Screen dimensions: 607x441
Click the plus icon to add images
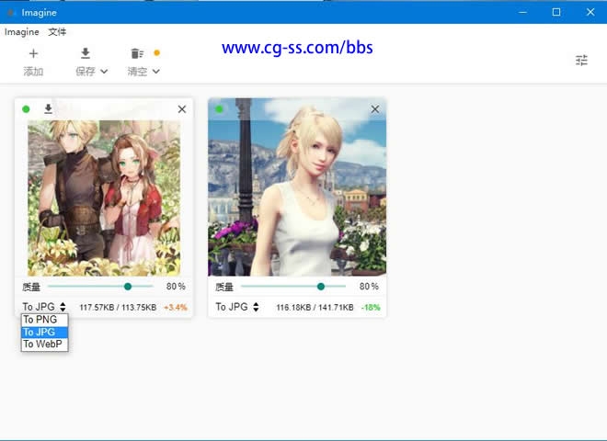[33, 54]
